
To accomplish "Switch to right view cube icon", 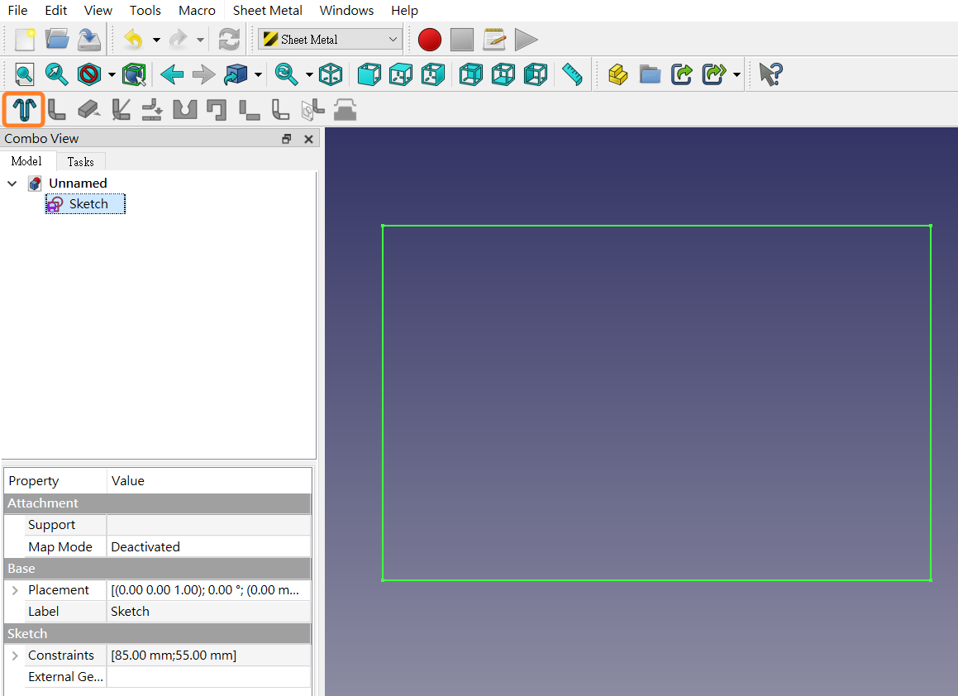I will (x=432, y=74).
